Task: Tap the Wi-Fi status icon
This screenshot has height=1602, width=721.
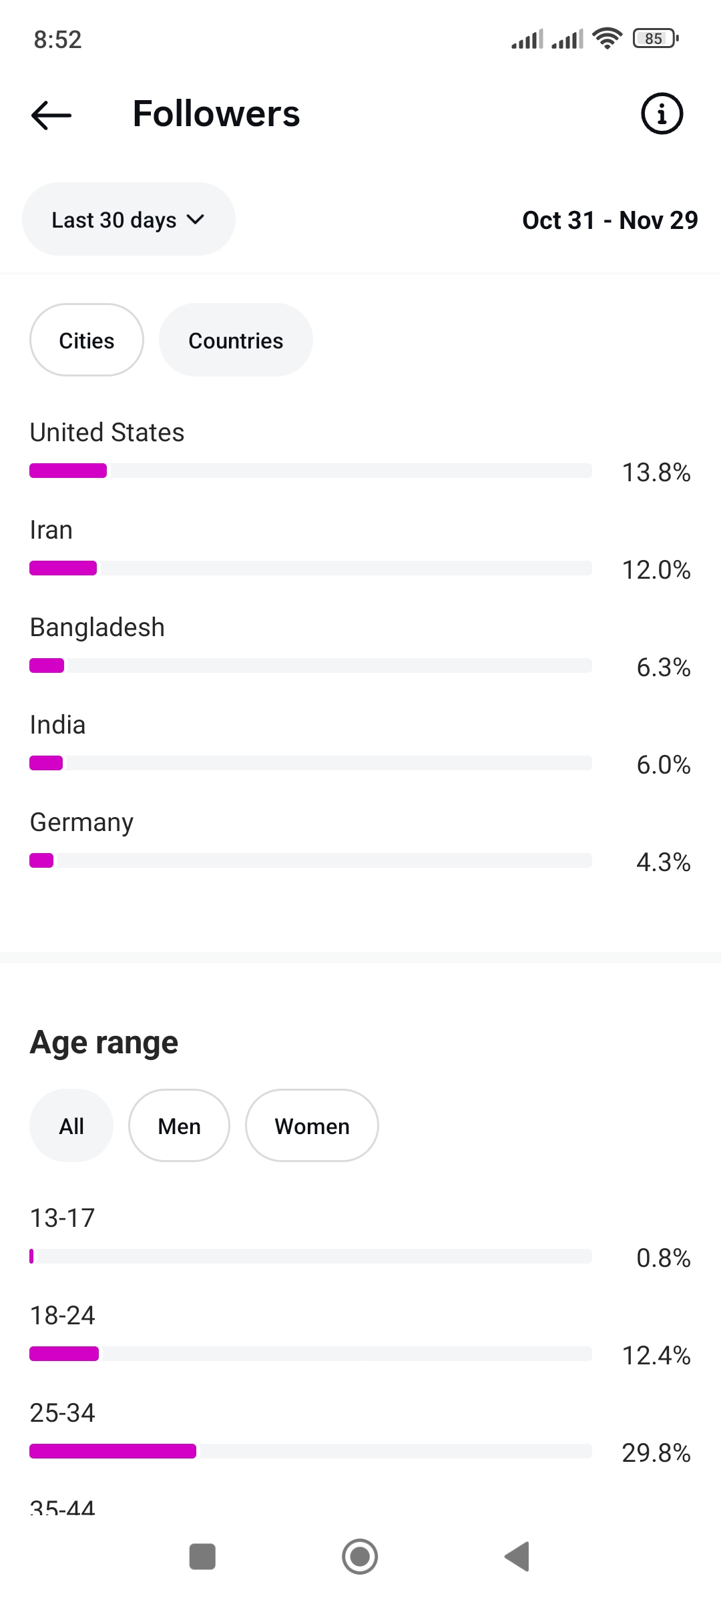Action: click(x=607, y=39)
